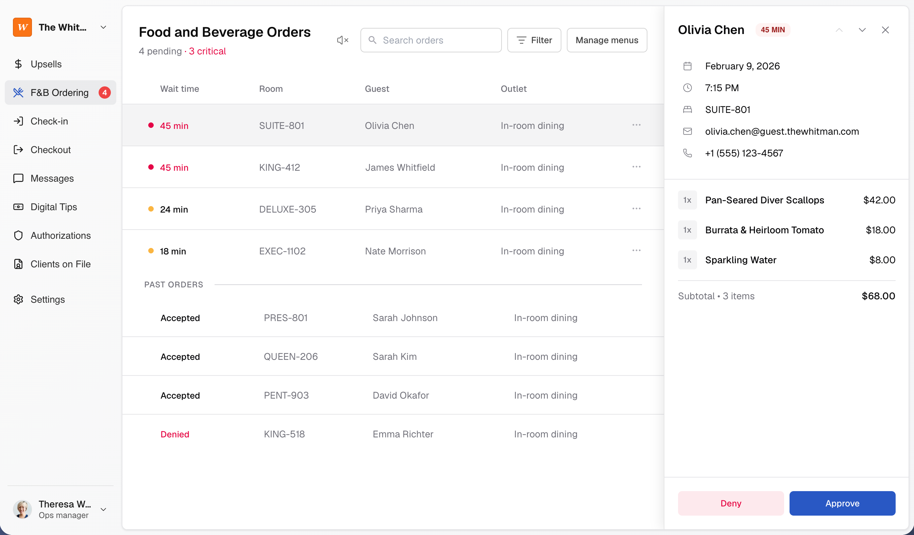
Task: Deny Olivia Chen's order
Action: (x=730, y=503)
